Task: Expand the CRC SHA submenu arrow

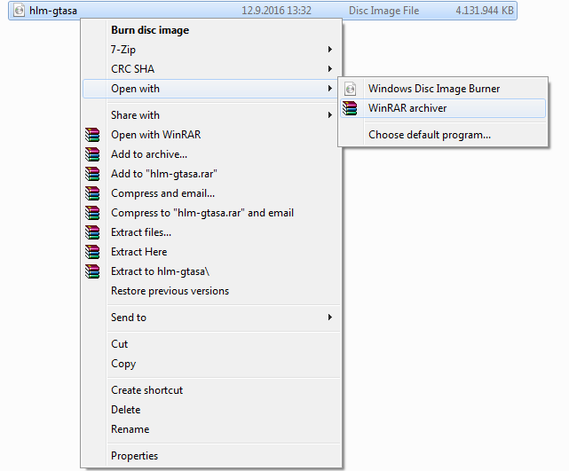Action: (x=330, y=69)
